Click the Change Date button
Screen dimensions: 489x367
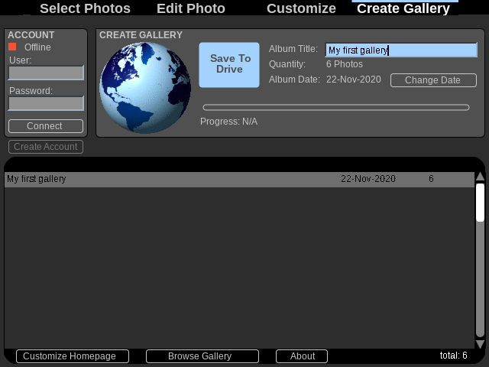tap(433, 80)
